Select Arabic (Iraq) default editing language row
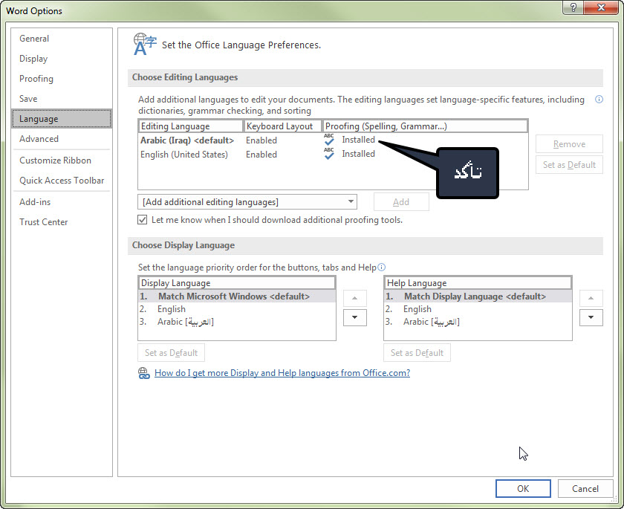This screenshot has height=509, width=624. [x=333, y=140]
